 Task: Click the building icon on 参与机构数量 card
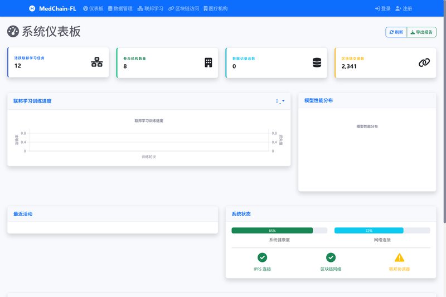coord(209,62)
